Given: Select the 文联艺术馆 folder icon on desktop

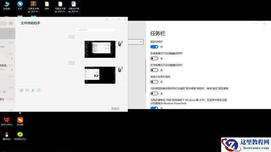Looking at the screenshot, I should [x=60, y=7].
